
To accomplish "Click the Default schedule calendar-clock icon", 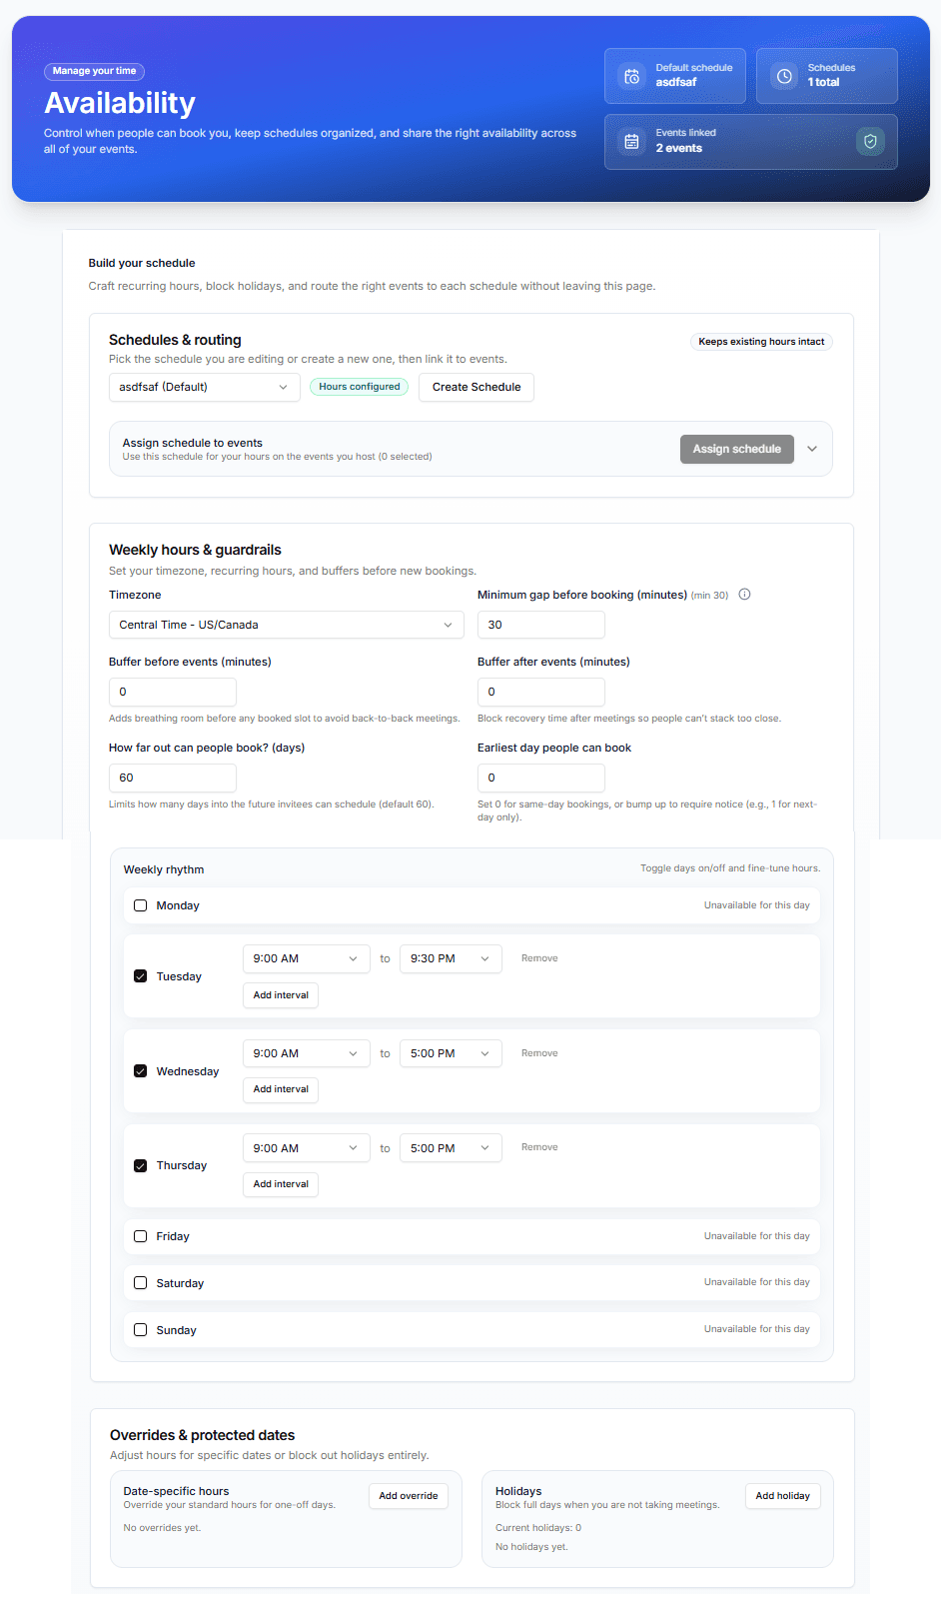I will click(x=631, y=76).
